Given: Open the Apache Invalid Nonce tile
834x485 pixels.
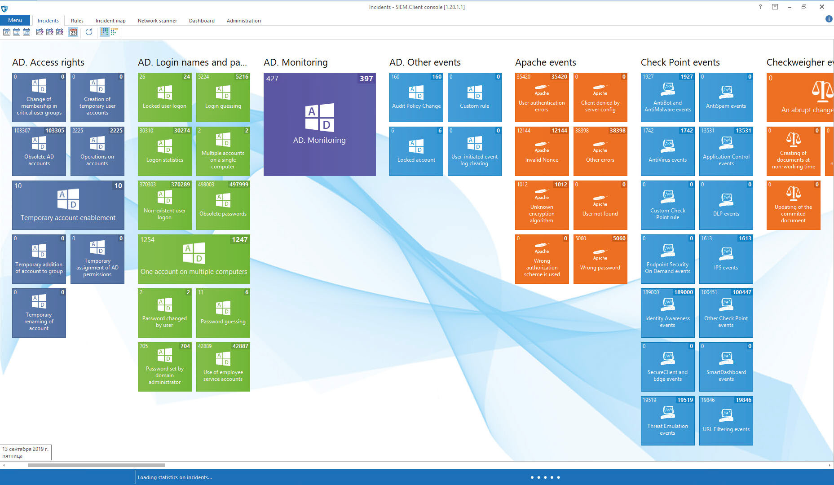Looking at the screenshot, I should click(x=542, y=151).
